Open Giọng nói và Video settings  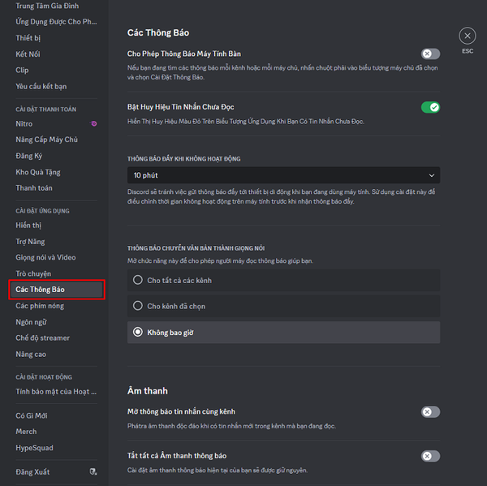click(x=45, y=257)
